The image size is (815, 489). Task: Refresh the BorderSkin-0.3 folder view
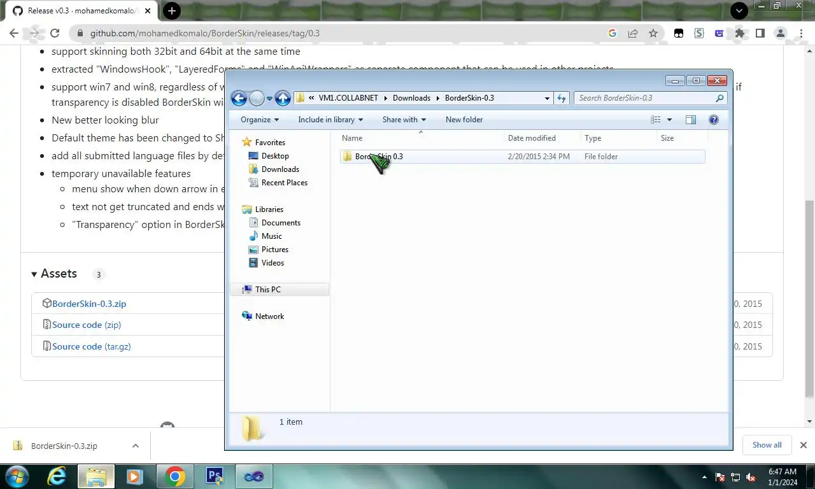[x=562, y=98]
